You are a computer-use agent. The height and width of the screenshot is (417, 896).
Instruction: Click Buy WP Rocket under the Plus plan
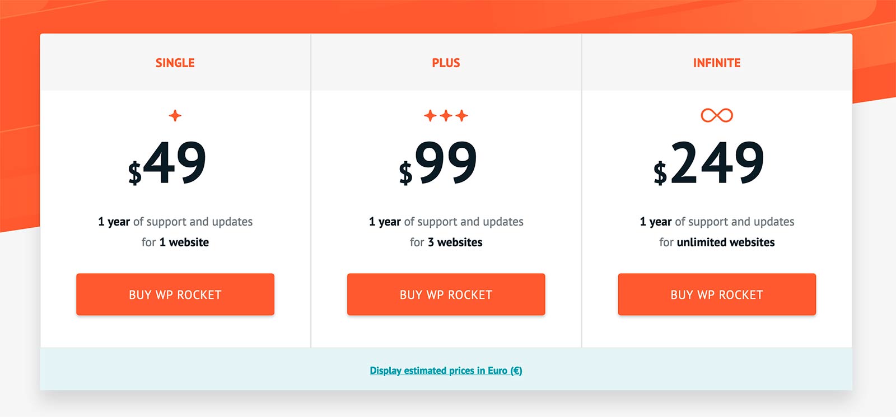click(446, 294)
